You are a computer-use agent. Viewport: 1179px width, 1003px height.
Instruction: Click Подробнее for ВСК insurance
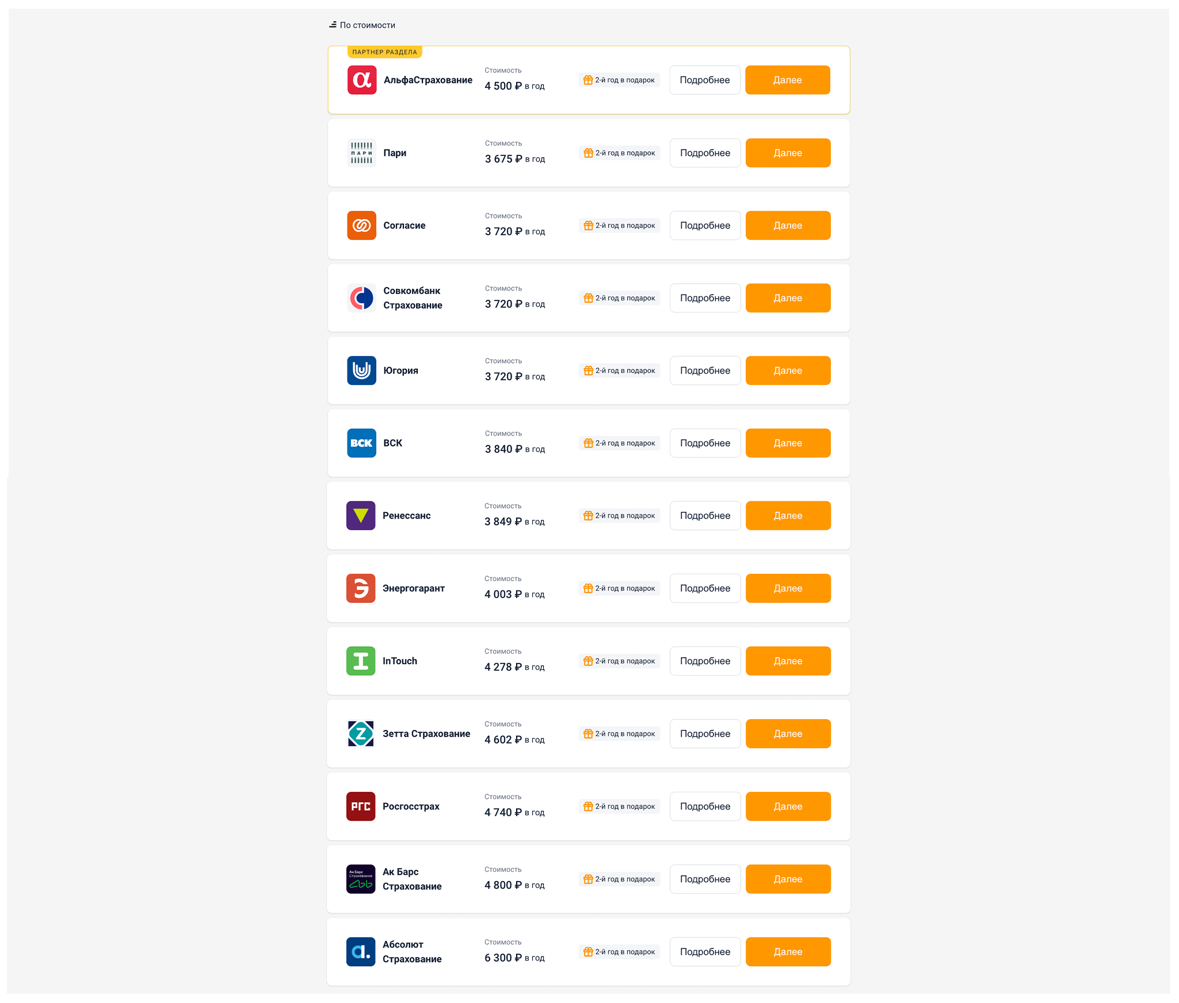pyautogui.click(x=703, y=443)
